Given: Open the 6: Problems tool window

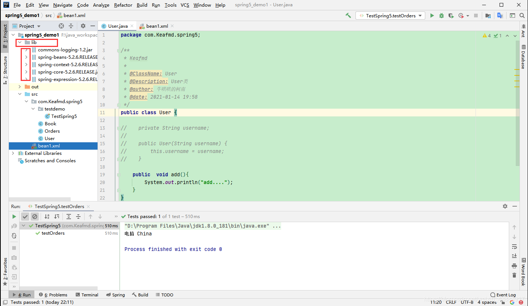Looking at the screenshot, I should [x=53, y=295].
